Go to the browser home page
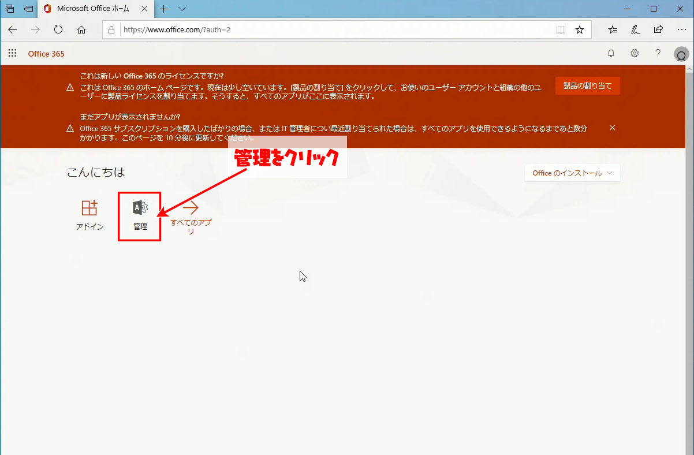The height and width of the screenshot is (455, 694). coord(81,29)
